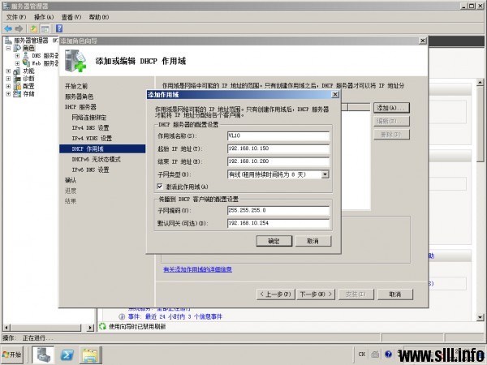Click the back arrow toolbar icon
The height and width of the screenshot is (365, 487).
8,28
